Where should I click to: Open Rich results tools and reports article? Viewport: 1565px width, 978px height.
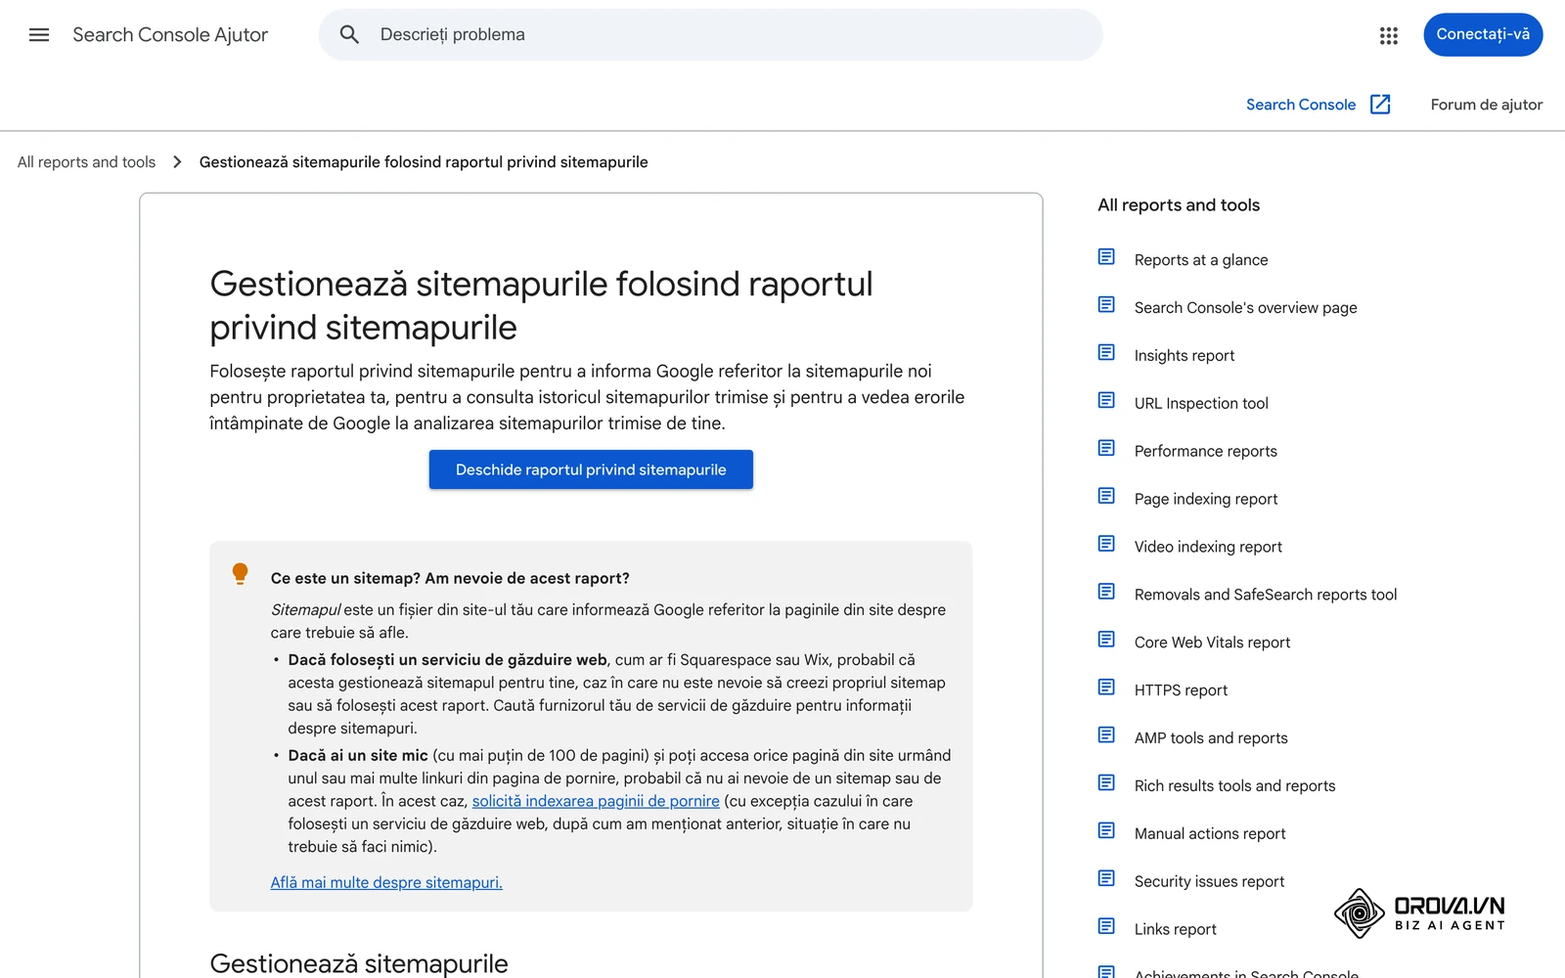coord(1234,786)
